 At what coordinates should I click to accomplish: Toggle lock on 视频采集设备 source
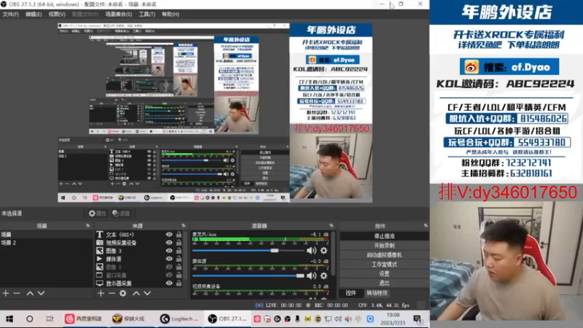[179, 243]
